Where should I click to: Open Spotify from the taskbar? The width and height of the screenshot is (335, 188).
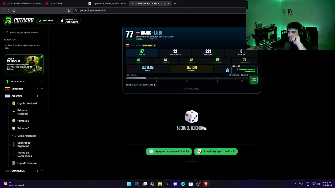[183, 184]
